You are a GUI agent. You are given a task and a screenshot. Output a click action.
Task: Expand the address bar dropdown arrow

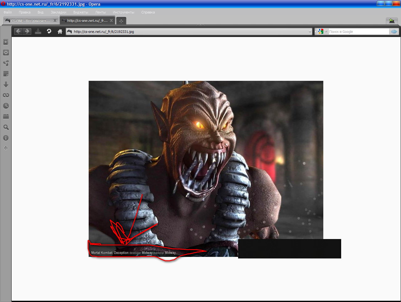[310, 32]
